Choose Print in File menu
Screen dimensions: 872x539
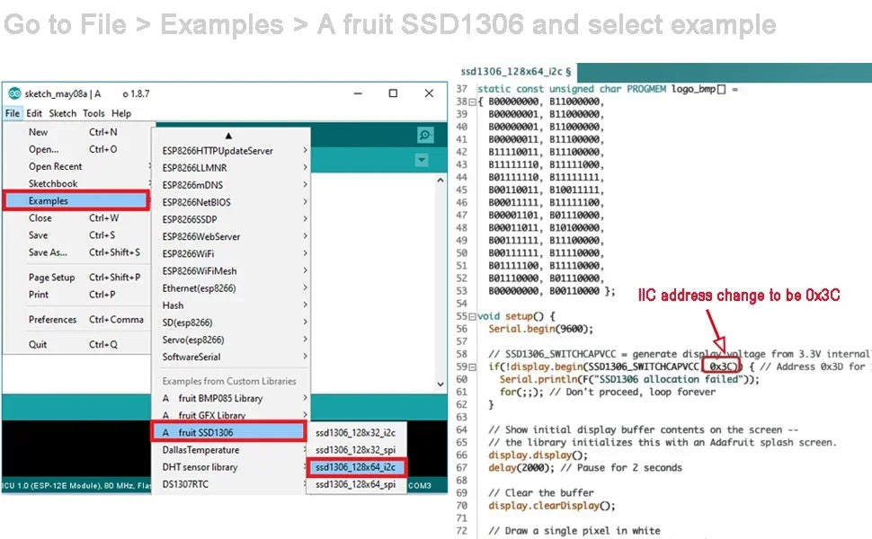coord(76,295)
